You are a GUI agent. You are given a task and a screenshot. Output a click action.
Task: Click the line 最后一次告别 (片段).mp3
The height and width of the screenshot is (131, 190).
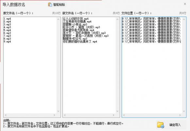point(86,36)
